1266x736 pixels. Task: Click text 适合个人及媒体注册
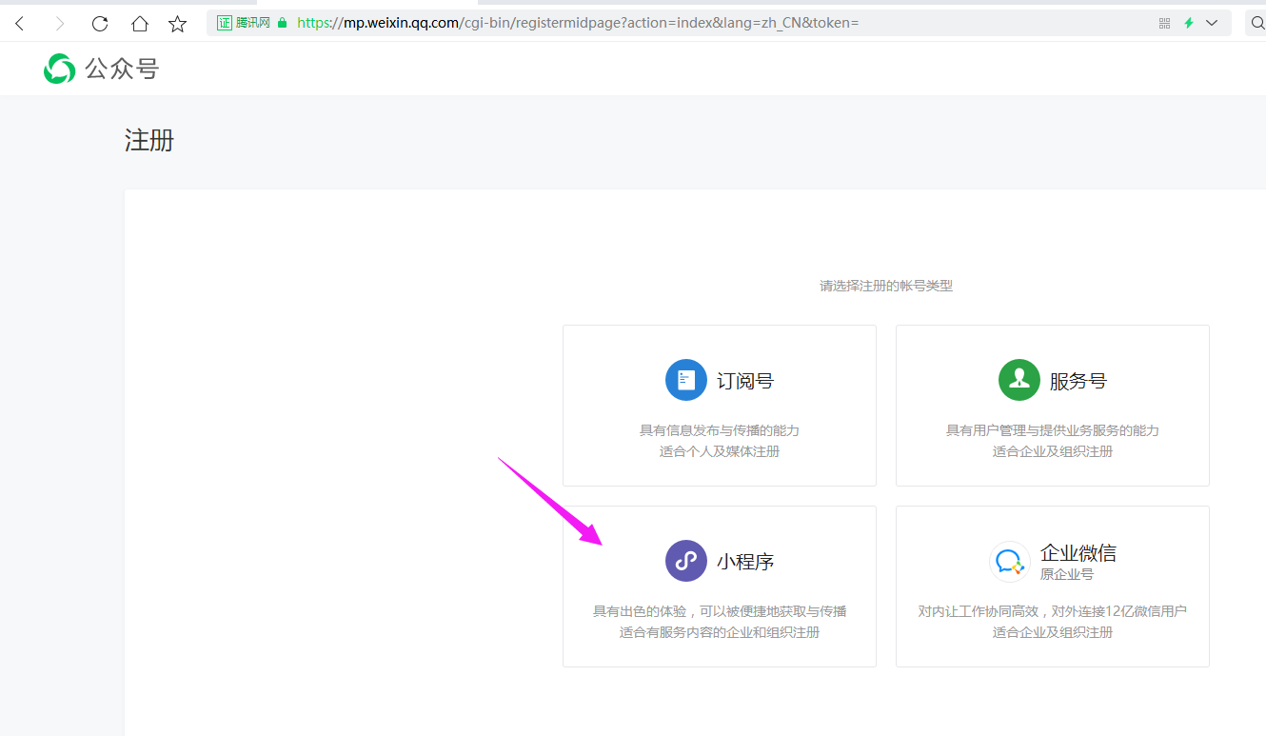coord(720,451)
